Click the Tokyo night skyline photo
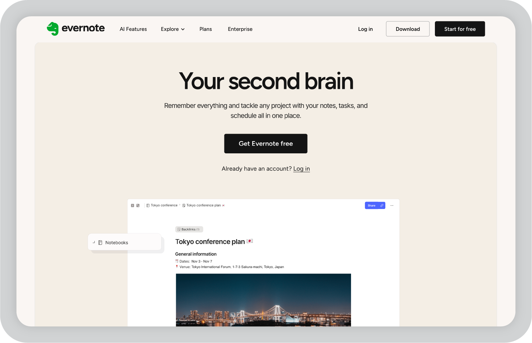 click(x=263, y=300)
